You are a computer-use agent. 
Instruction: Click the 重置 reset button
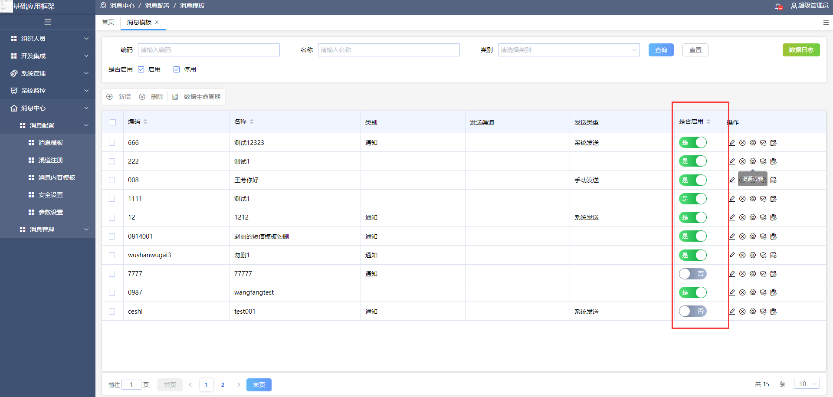[x=695, y=50]
